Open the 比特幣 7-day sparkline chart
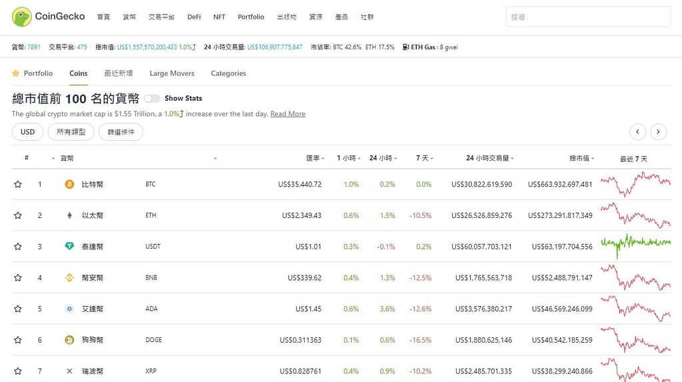This screenshot has width=682, height=382. point(635,184)
